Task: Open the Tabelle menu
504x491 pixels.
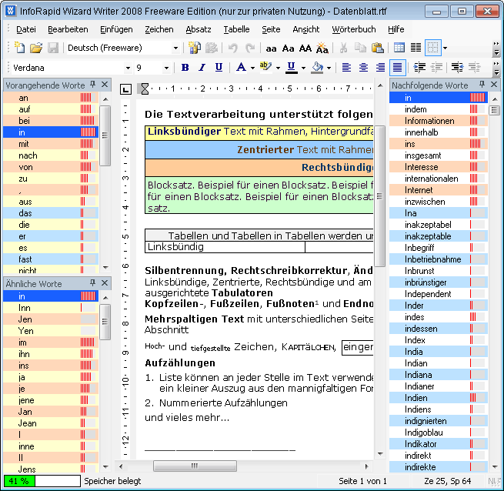Action: (x=236, y=29)
